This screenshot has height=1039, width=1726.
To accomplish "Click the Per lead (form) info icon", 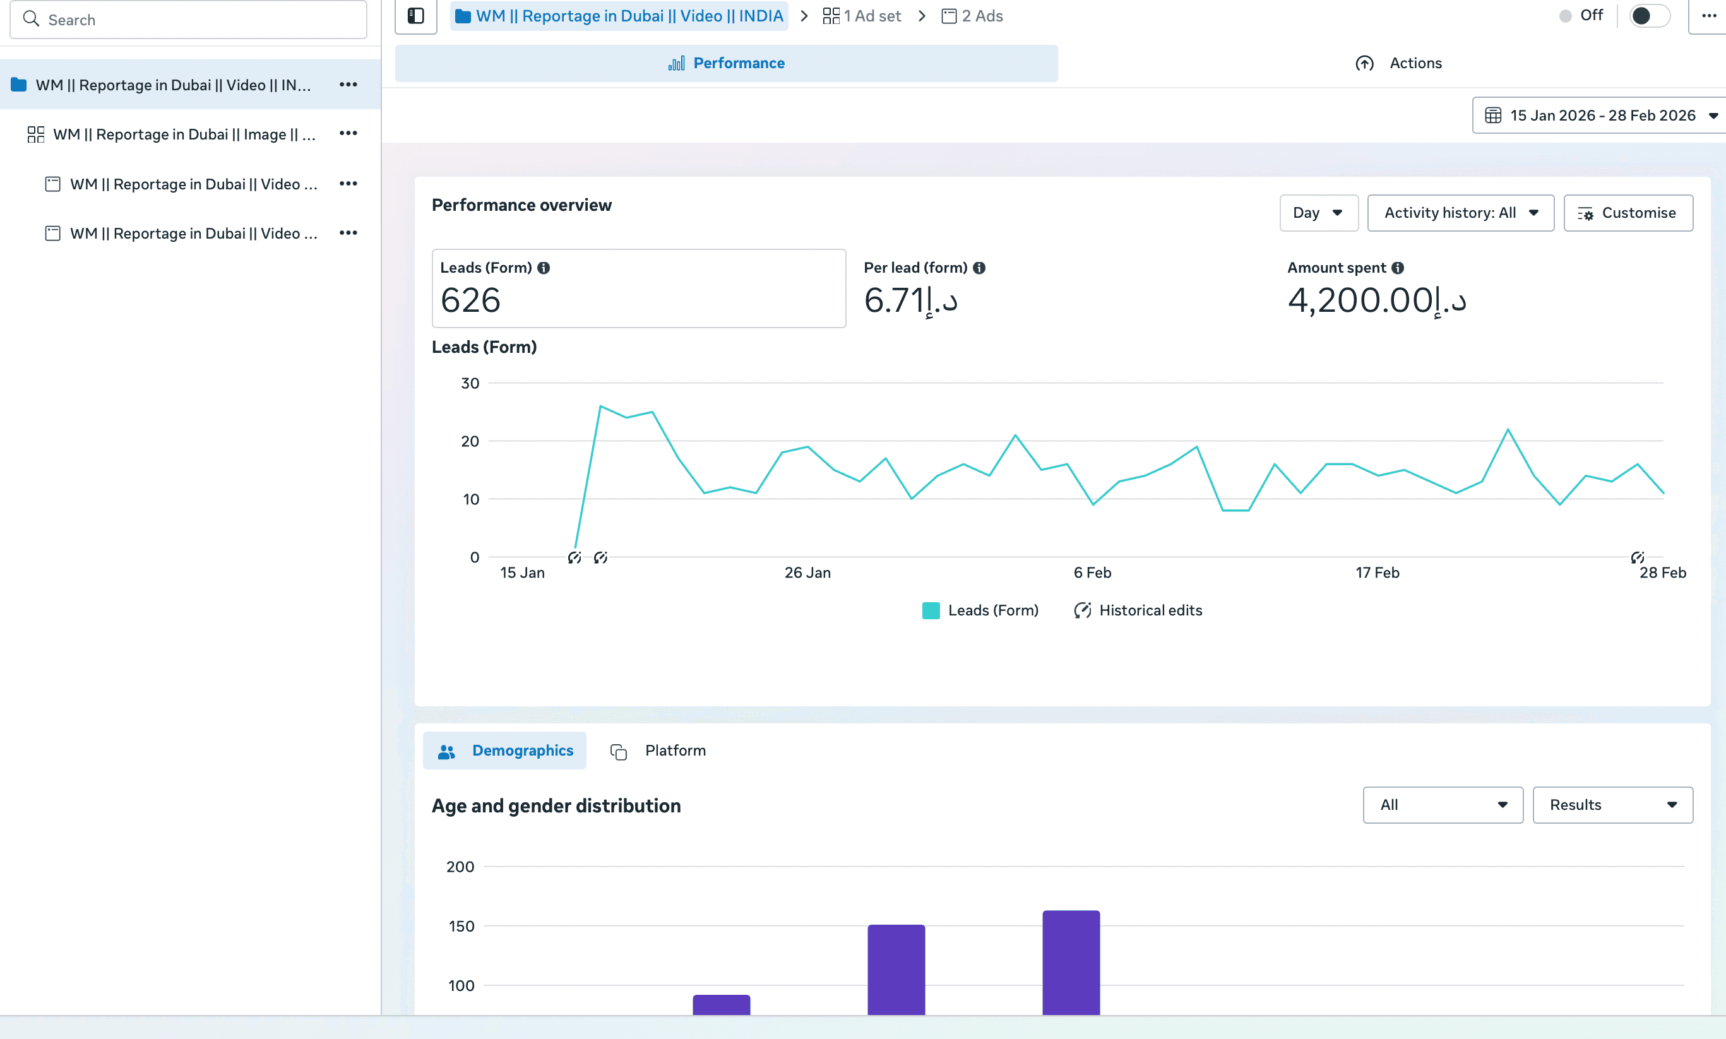I will pos(979,268).
